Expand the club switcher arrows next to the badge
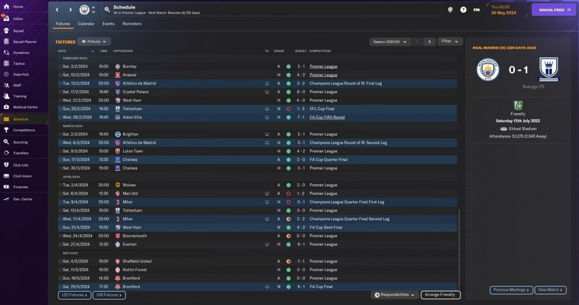 pyautogui.click(x=93, y=10)
